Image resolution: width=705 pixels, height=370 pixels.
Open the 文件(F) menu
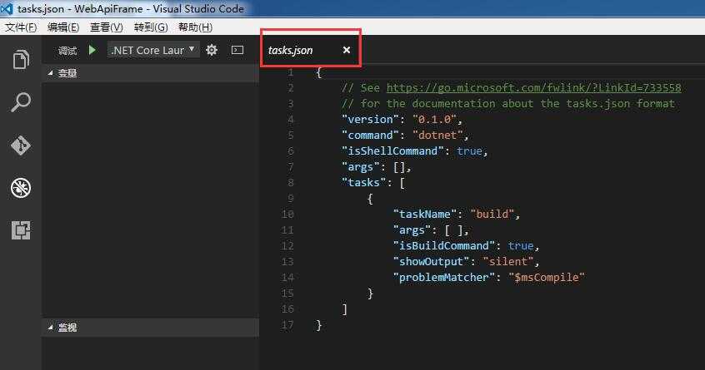(x=21, y=27)
